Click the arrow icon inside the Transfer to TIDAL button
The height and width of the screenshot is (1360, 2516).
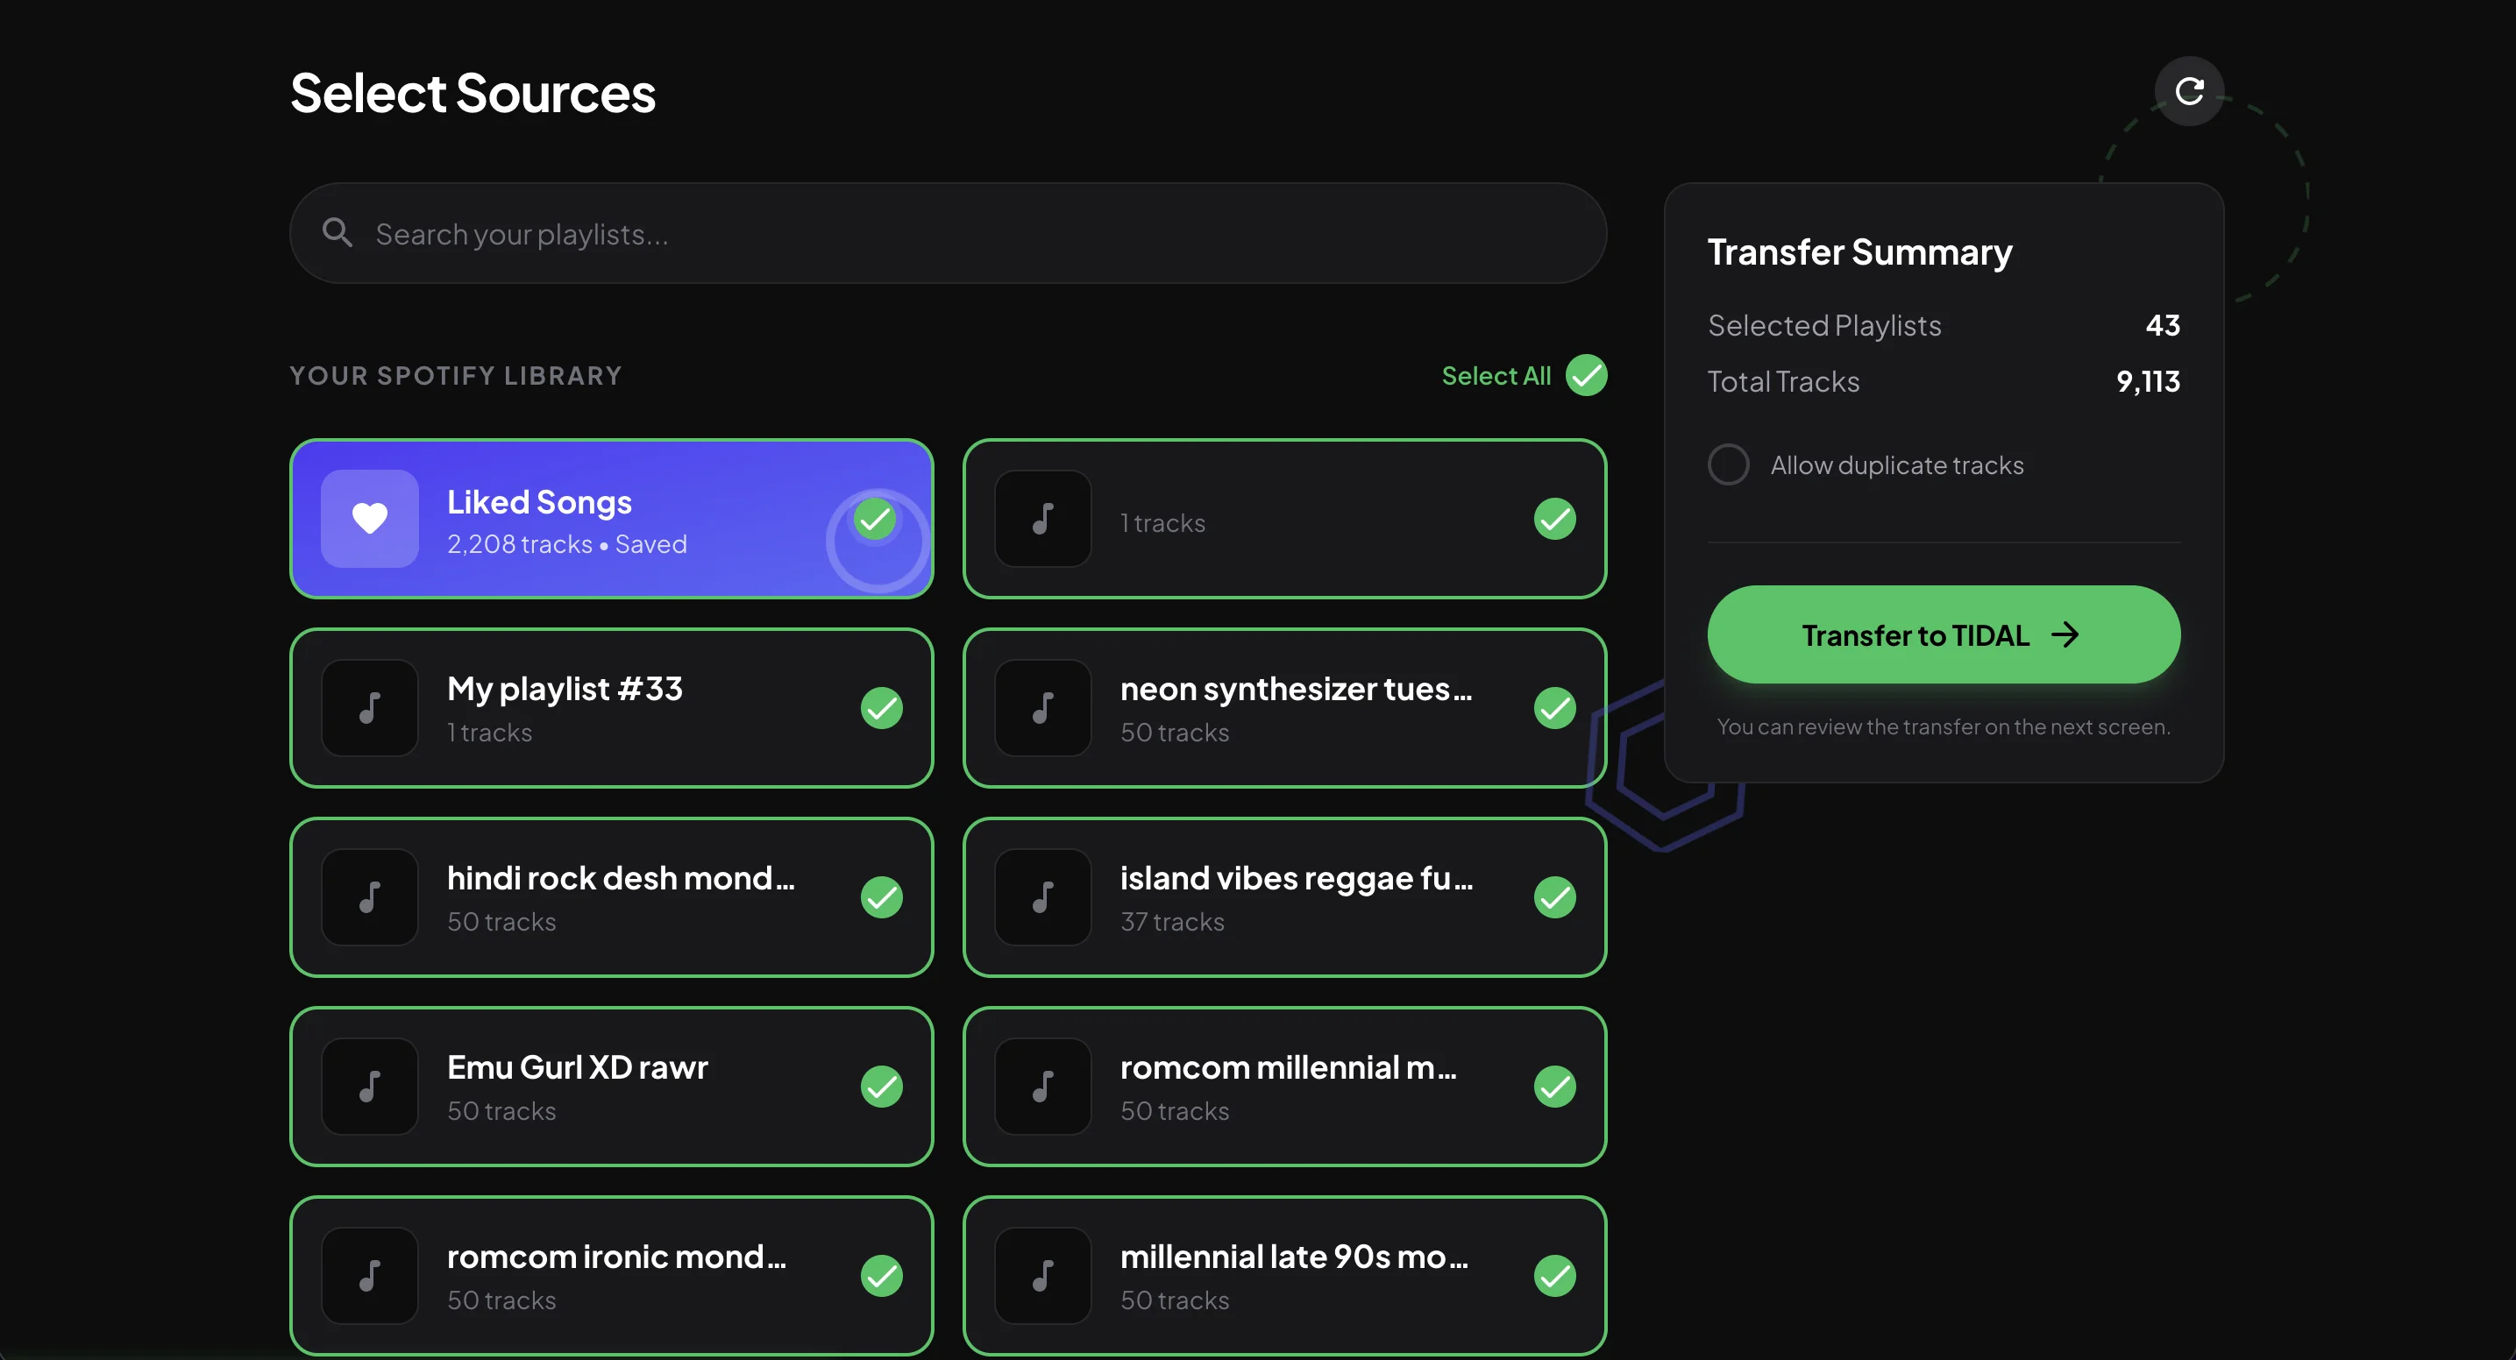[2068, 634]
